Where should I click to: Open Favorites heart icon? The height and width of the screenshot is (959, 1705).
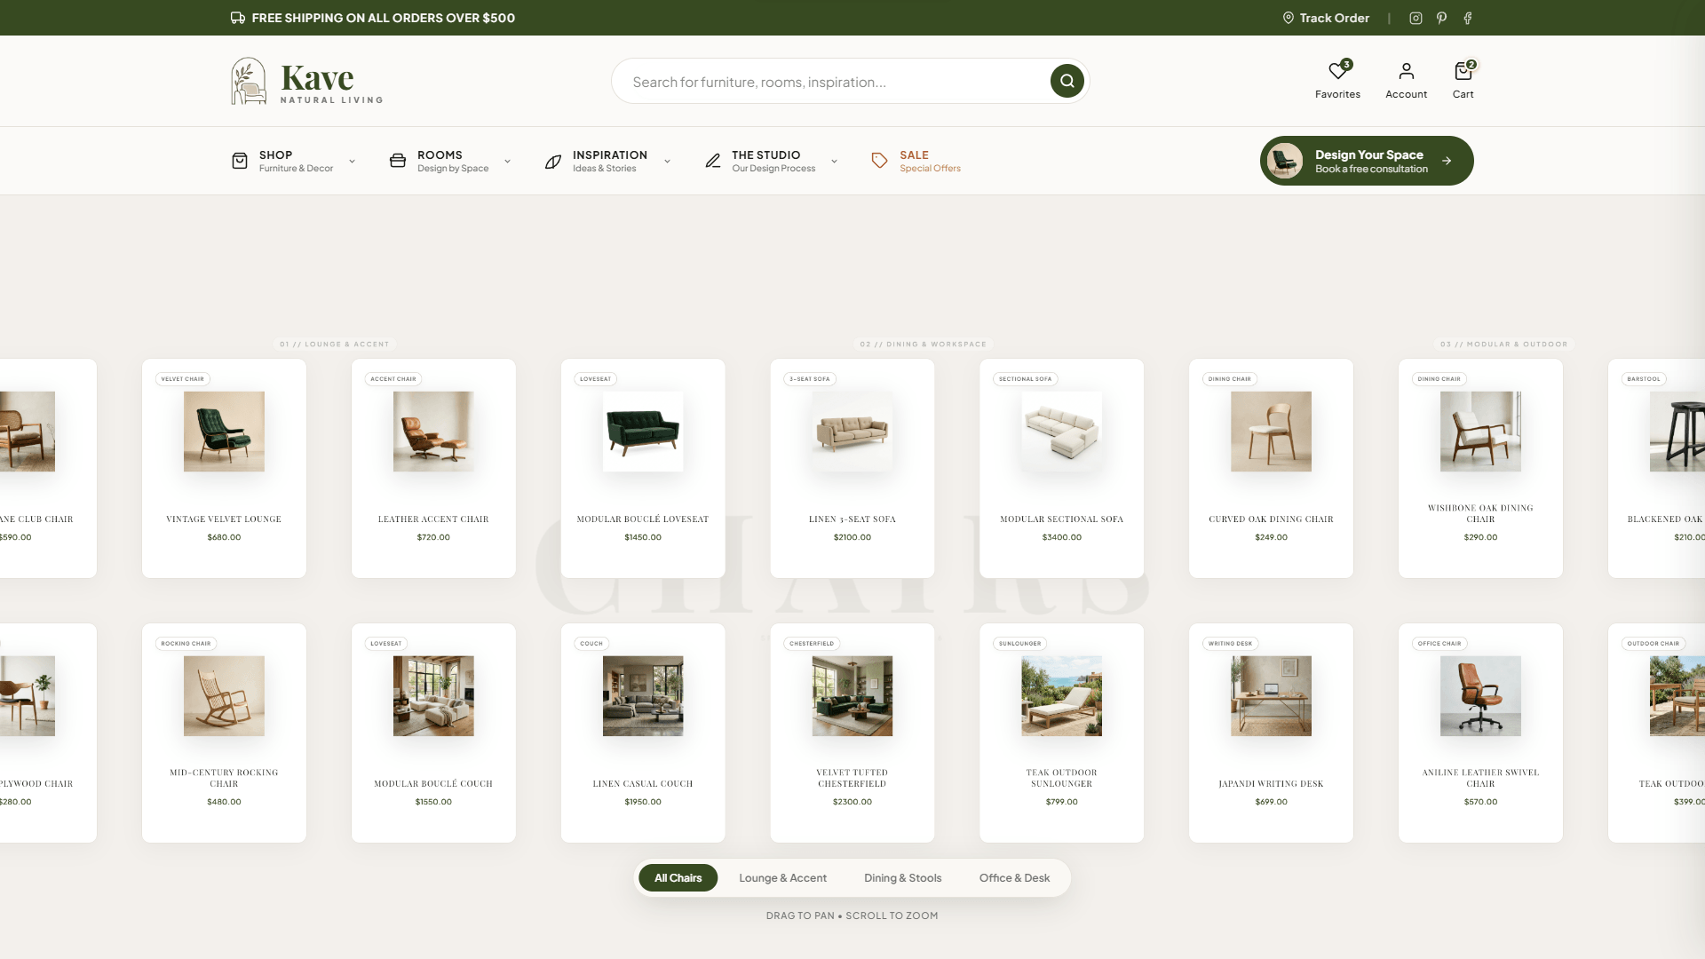tap(1337, 71)
